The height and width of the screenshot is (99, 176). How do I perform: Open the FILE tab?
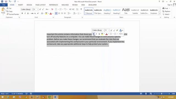click(x=4, y=5)
